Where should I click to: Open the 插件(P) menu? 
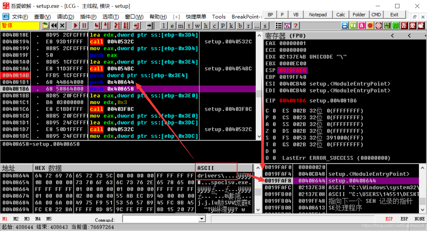88,17
